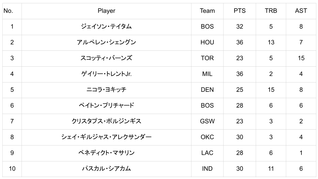The width and height of the screenshot is (318, 179).
Task: Select the DEN team cell
Action: [x=207, y=89]
